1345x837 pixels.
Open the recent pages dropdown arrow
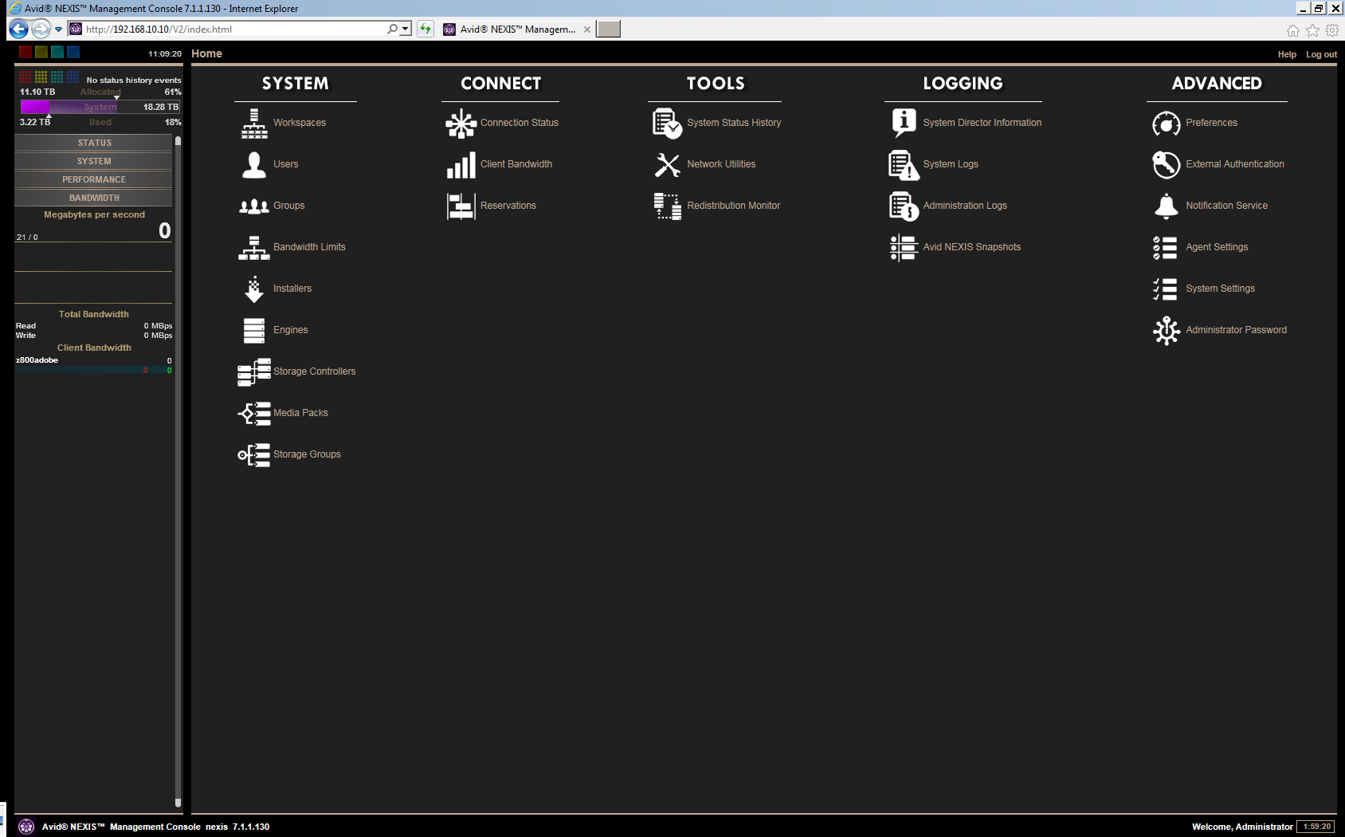[x=58, y=29]
